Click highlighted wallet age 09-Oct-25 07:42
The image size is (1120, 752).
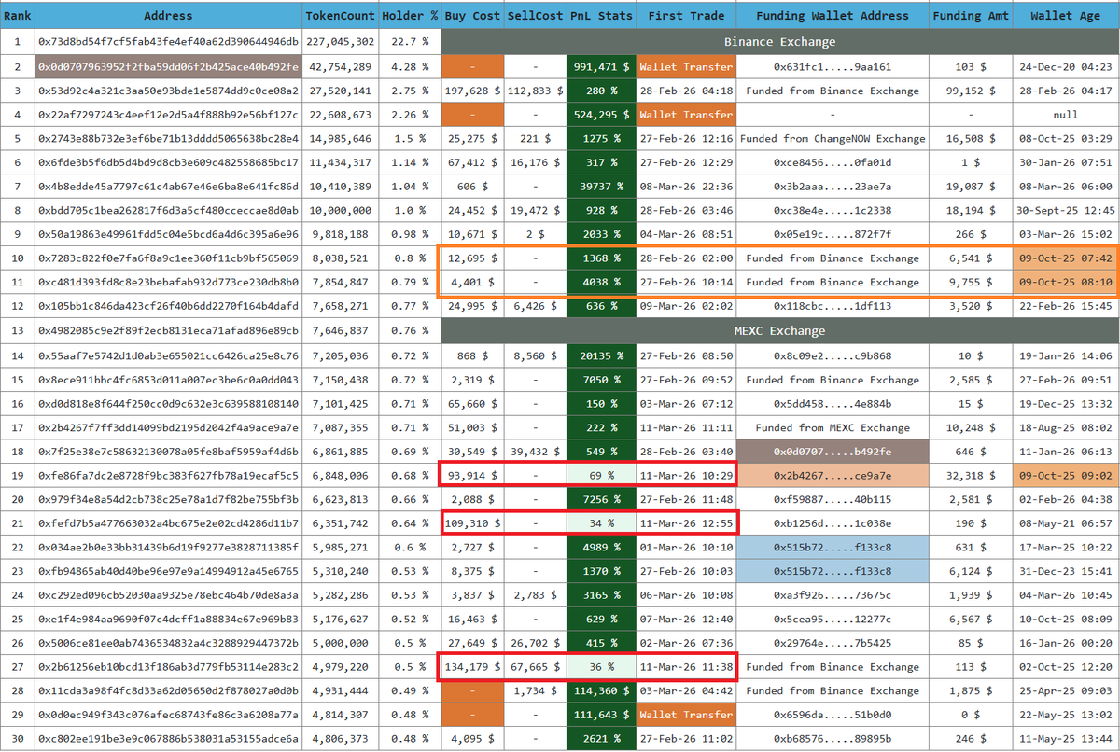pos(1065,258)
